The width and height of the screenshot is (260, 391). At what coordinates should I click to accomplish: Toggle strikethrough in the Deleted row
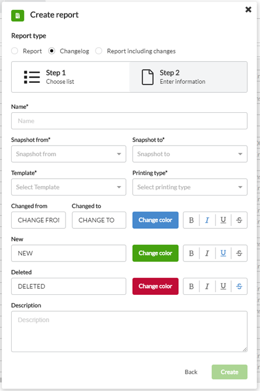coord(239,286)
